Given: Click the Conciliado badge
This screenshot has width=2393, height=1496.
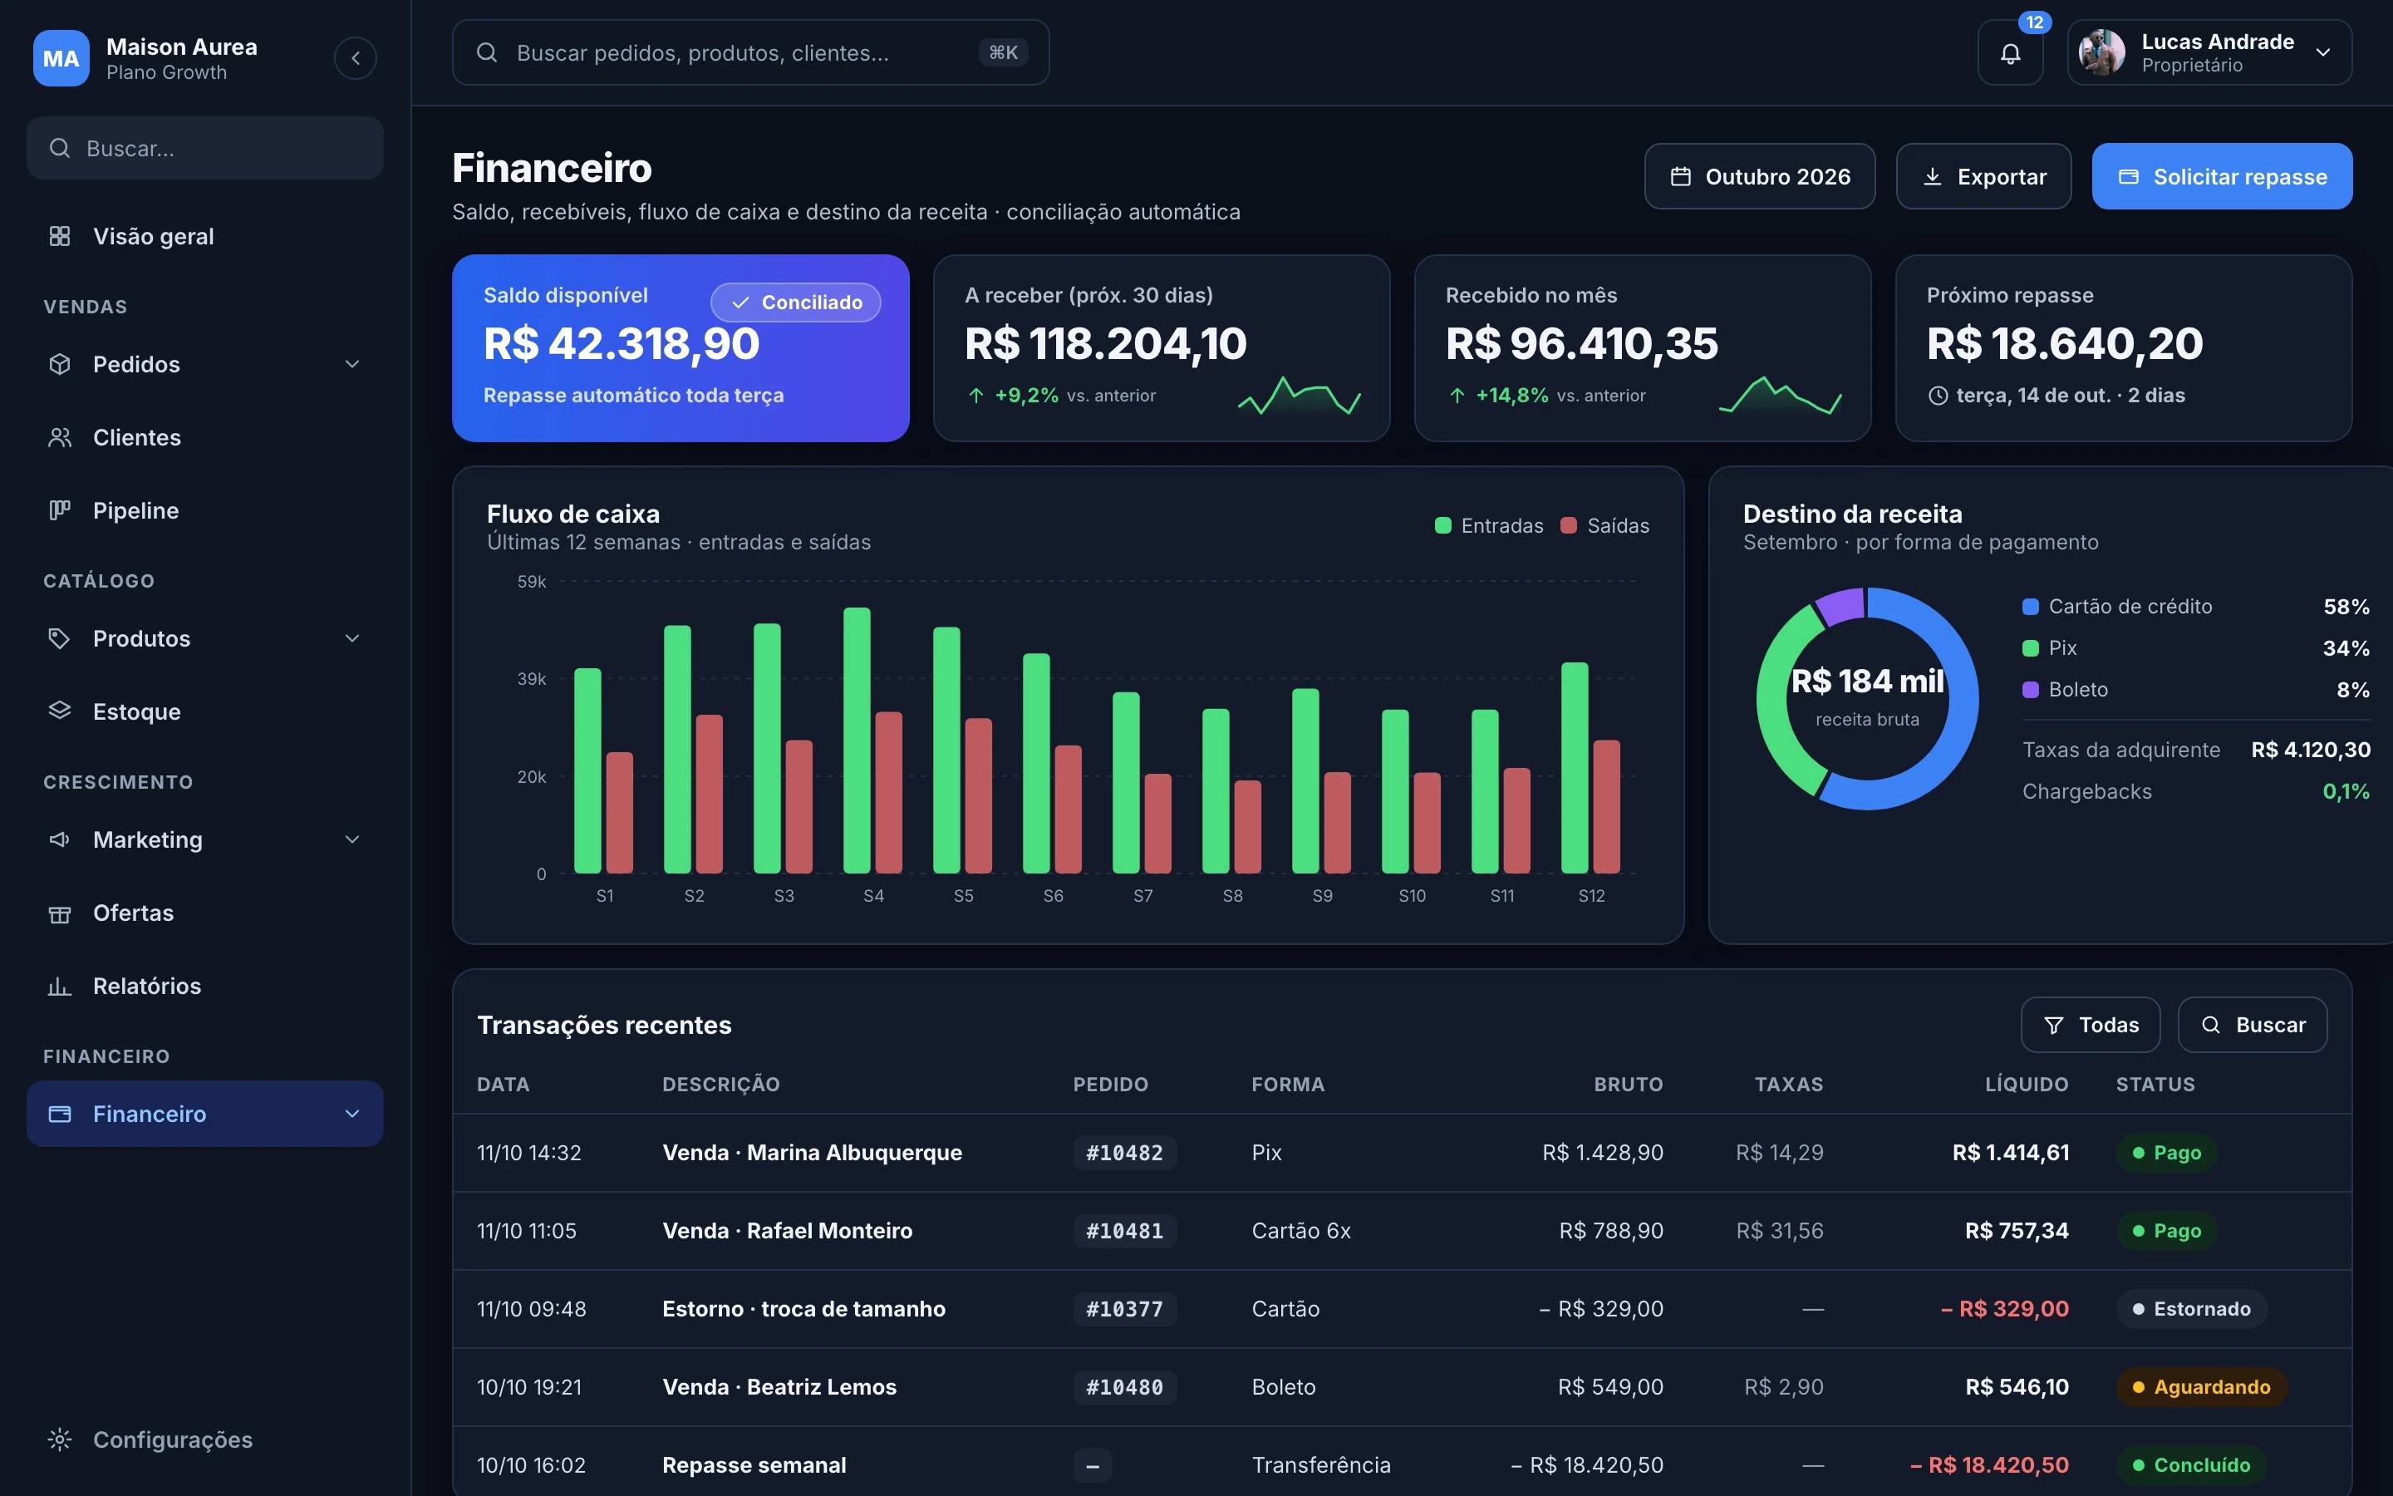Looking at the screenshot, I should 796,303.
